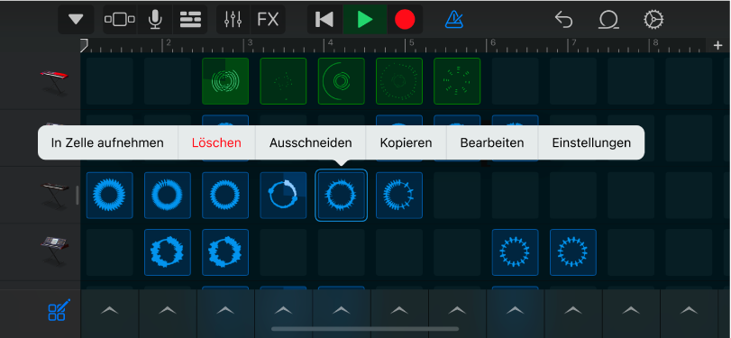Image resolution: width=731 pixels, height=338 pixels.
Task: Open the track controls mixer icon
Action: click(233, 20)
